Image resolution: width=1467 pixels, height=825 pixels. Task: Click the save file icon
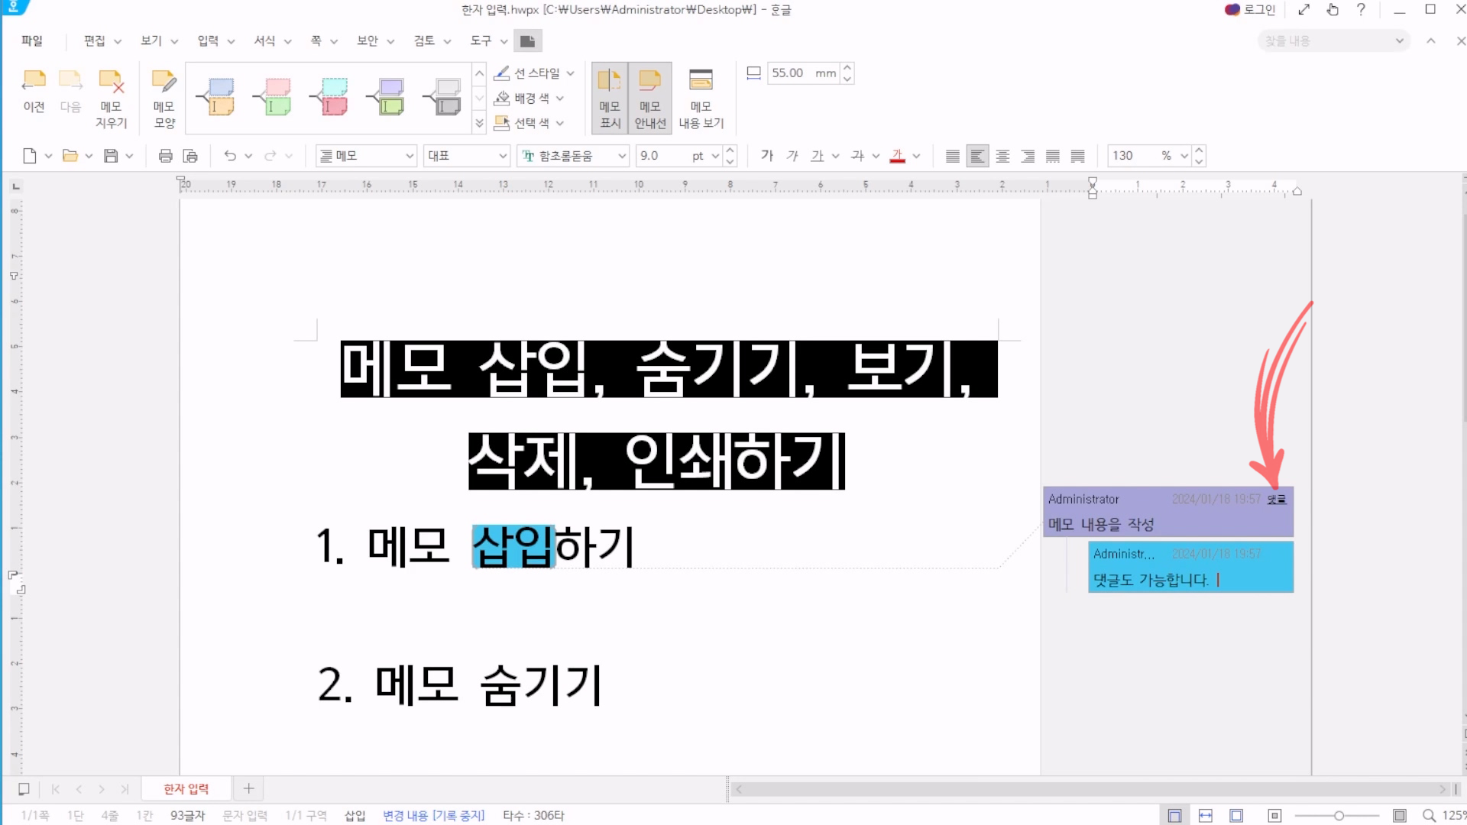pyautogui.click(x=111, y=156)
